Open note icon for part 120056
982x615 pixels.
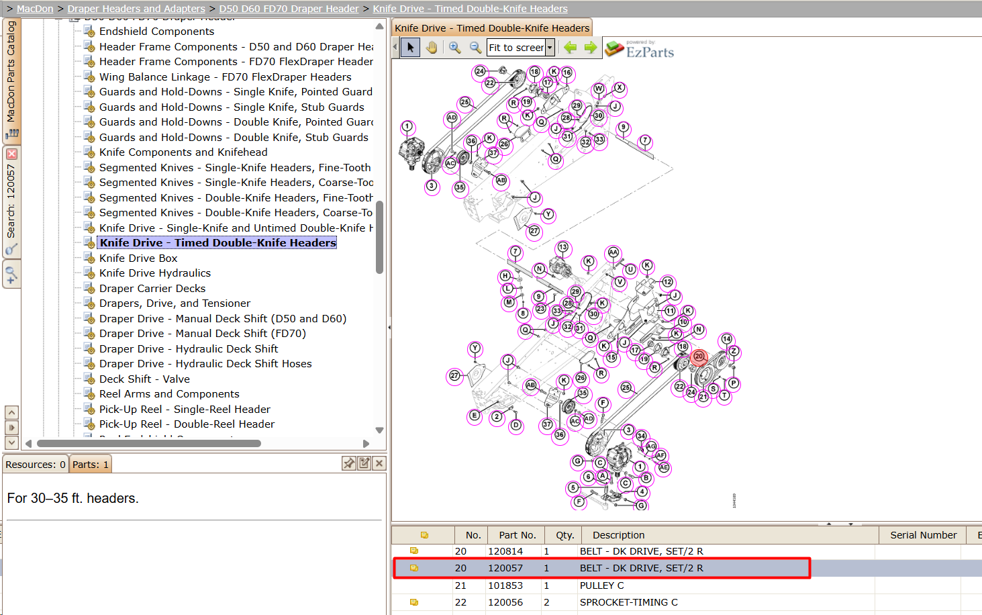pyautogui.click(x=414, y=602)
